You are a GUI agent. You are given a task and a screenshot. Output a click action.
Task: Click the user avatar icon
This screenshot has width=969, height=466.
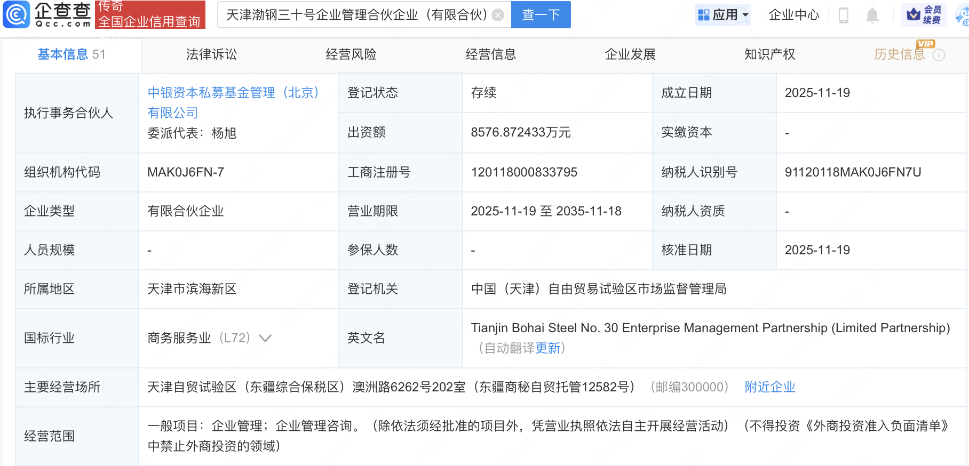point(963,16)
